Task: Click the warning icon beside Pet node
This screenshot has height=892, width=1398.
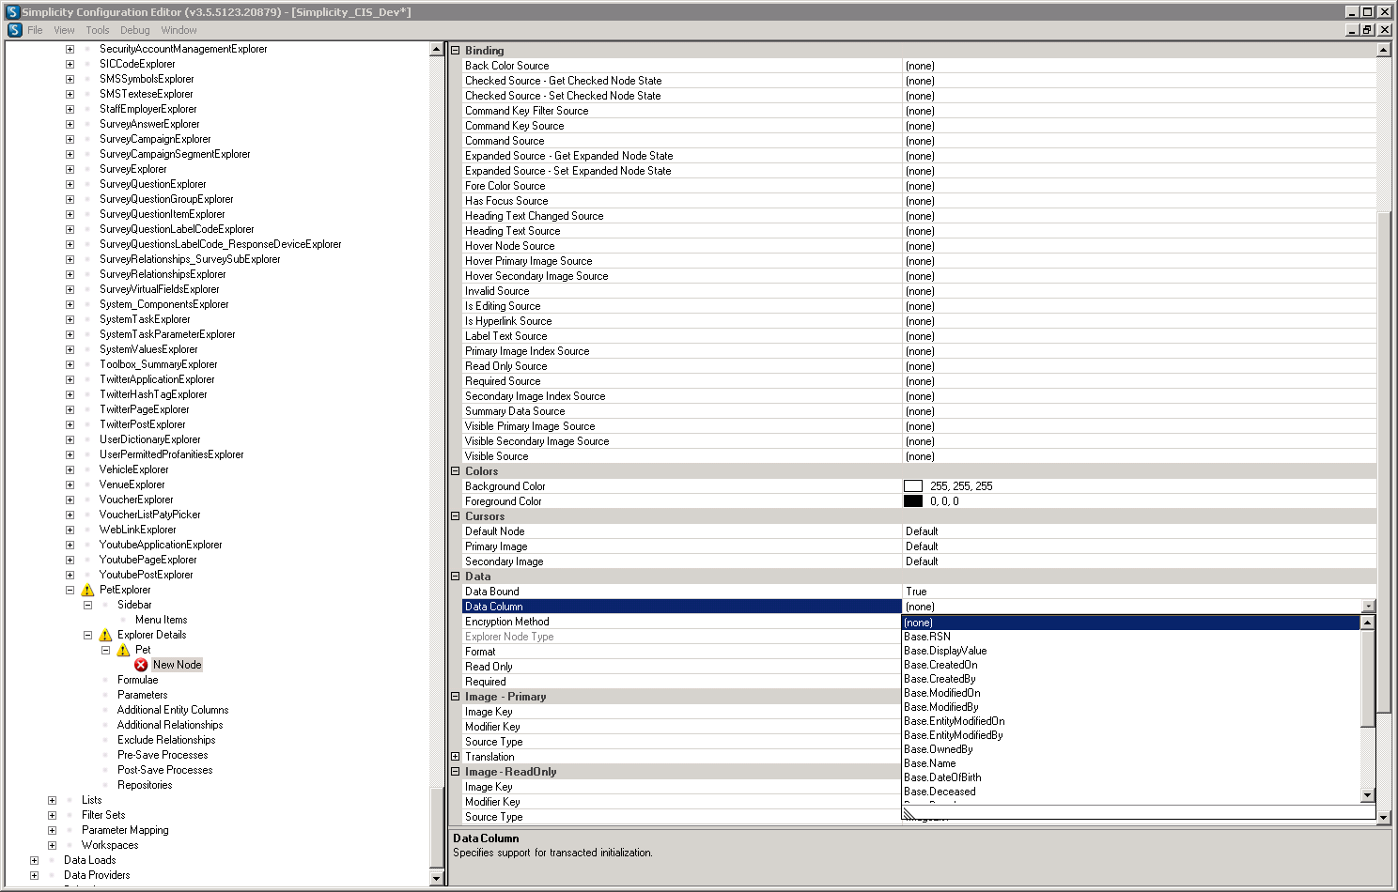Action: [x=123, y=650]
